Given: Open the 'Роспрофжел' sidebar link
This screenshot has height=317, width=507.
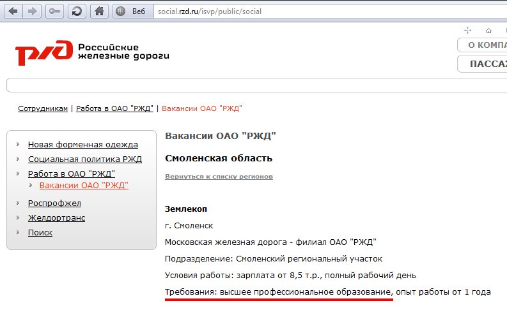Looking at the screenshot, I should 54,203.
